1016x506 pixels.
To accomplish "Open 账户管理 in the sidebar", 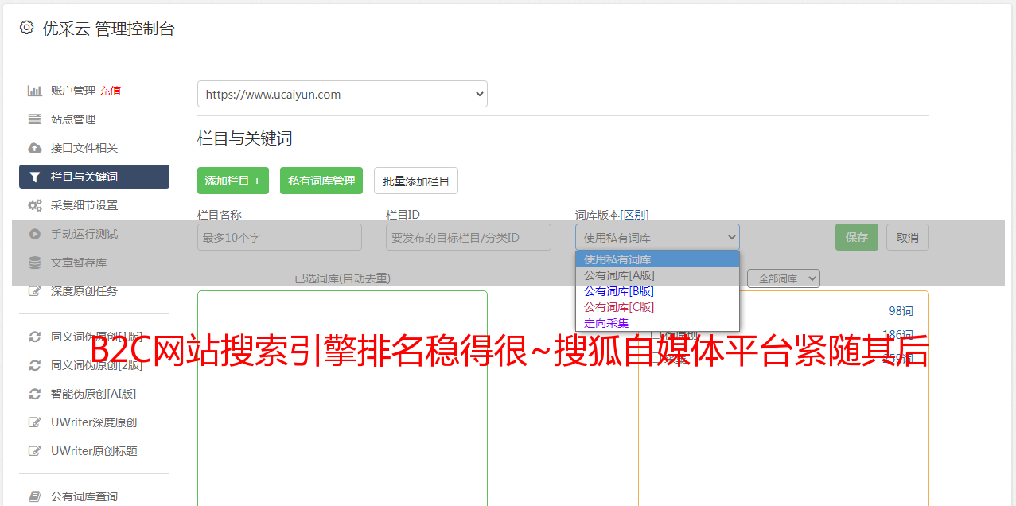I will (73, 91).
